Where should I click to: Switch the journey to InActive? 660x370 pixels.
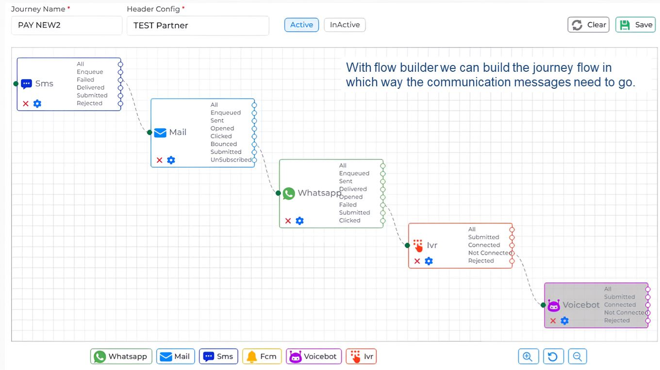[x=345, y=25]
